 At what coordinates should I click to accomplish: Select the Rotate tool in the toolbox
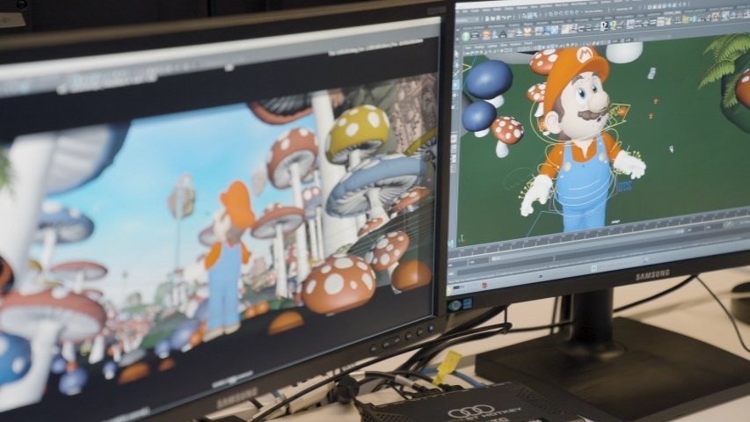tap(455, 96)
